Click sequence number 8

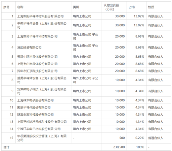pyautogui.click(x=13, y=80)
